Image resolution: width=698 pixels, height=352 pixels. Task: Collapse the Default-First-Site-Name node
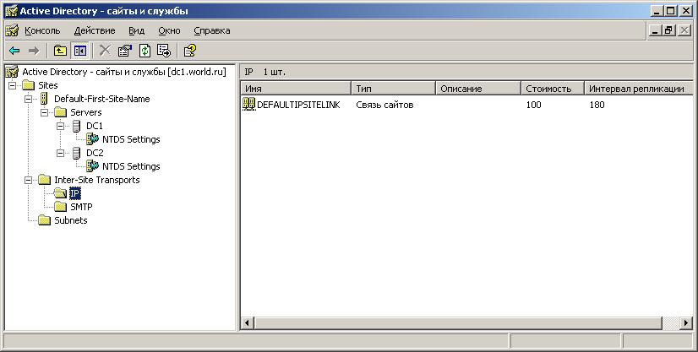tap(29, 99)
